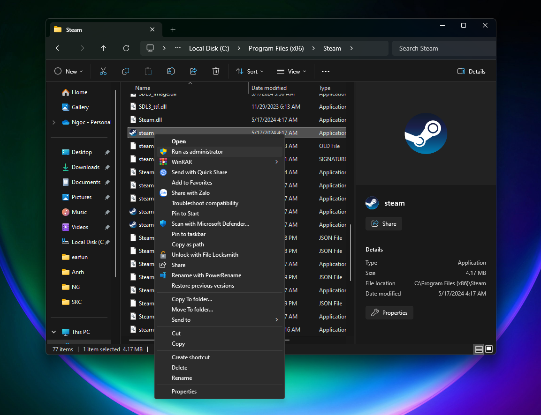Click Properties button in details pane

click(389, 313)
